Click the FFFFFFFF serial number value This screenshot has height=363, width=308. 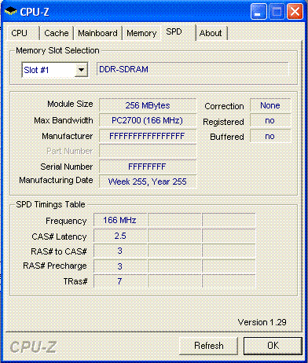(148, 167)
